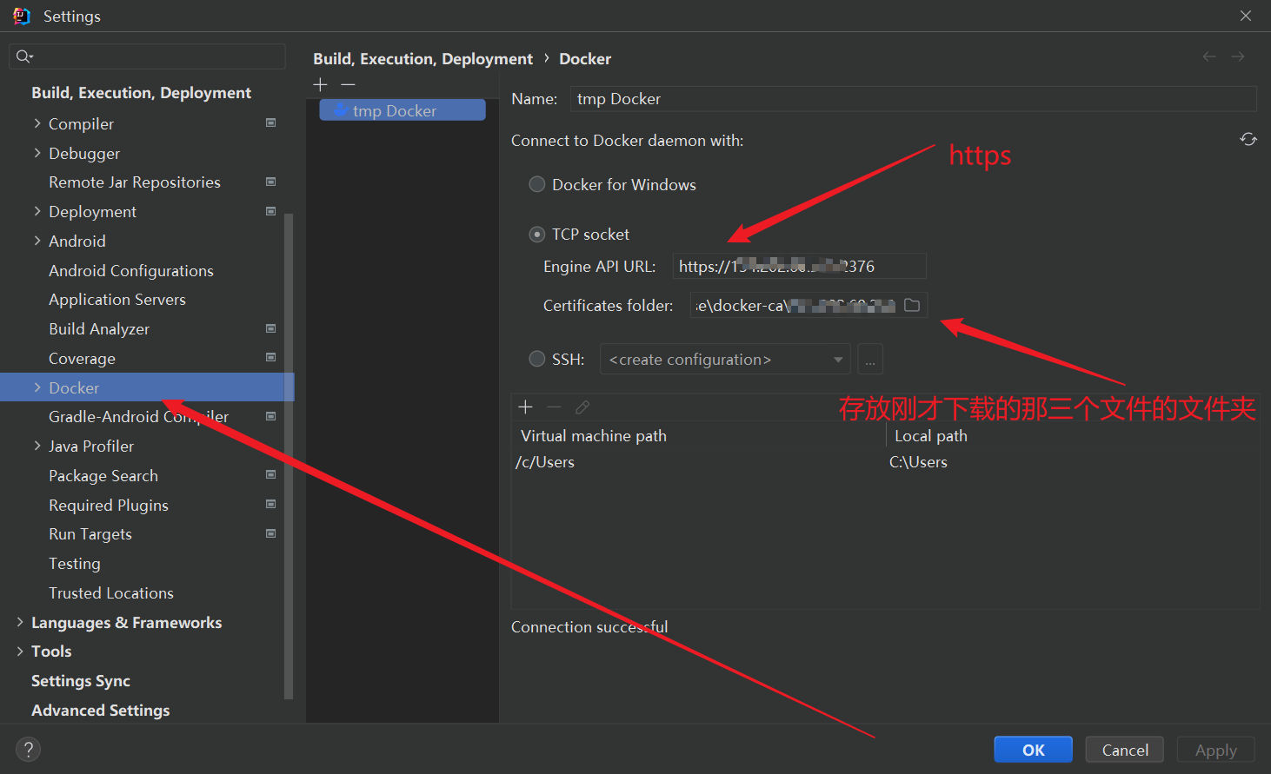Expand Languages & Frameworks section
This screenshot has width=1271, height=774.
20,622
